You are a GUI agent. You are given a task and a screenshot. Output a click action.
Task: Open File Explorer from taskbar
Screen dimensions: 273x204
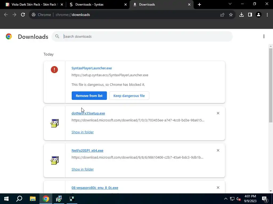(33, 199)
